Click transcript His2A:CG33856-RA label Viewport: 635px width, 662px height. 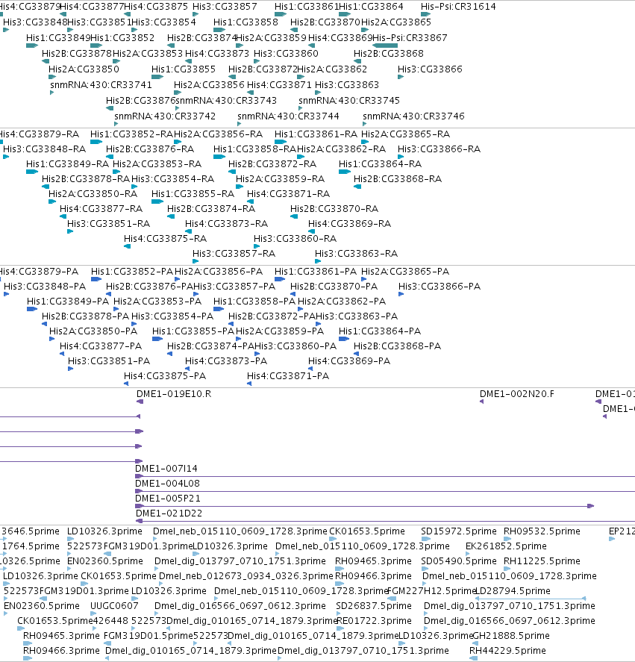pyautogui.click(x=219, y=134)
